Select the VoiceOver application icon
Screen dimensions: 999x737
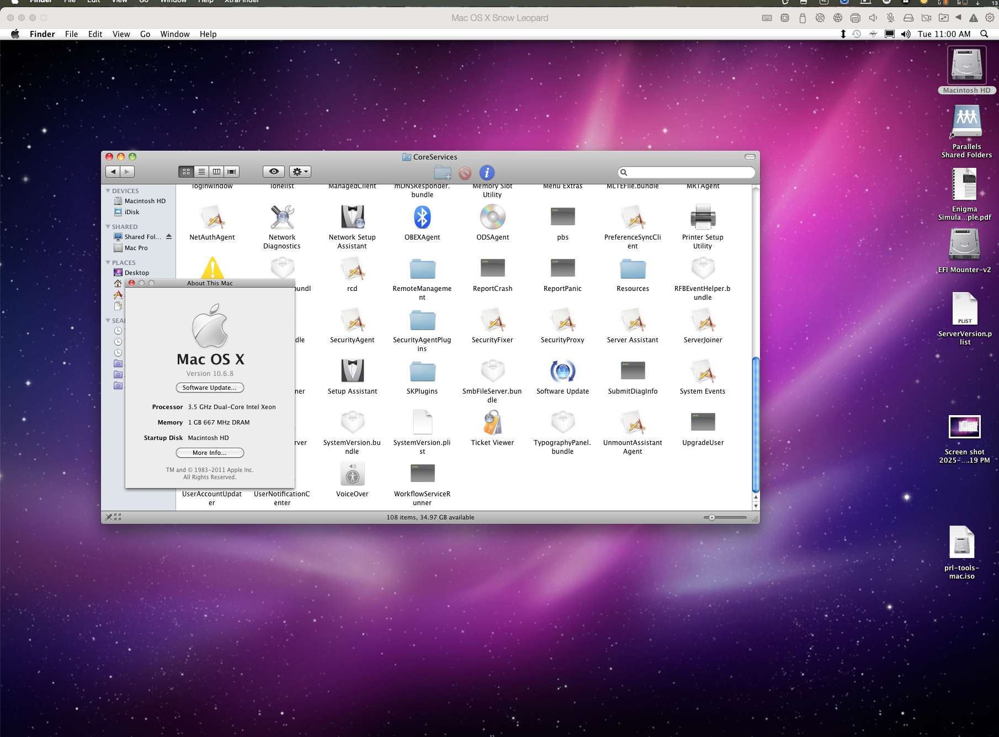(x=352, y=474)
